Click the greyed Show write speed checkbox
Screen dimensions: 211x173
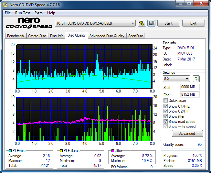(165, 126)
